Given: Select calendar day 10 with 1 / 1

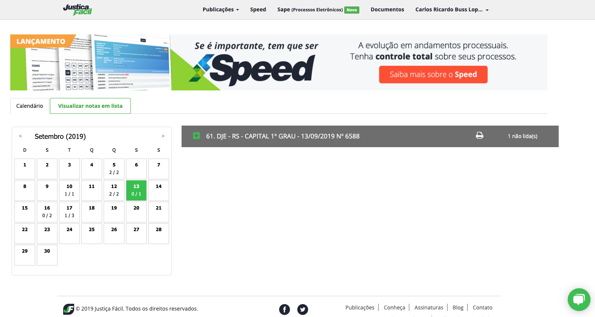Looking at the screenshot, I should click(x=69, y=190).
